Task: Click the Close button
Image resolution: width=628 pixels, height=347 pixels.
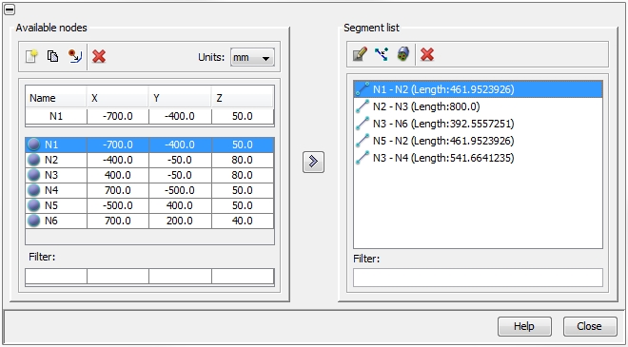Action: (x=590, y=326)
